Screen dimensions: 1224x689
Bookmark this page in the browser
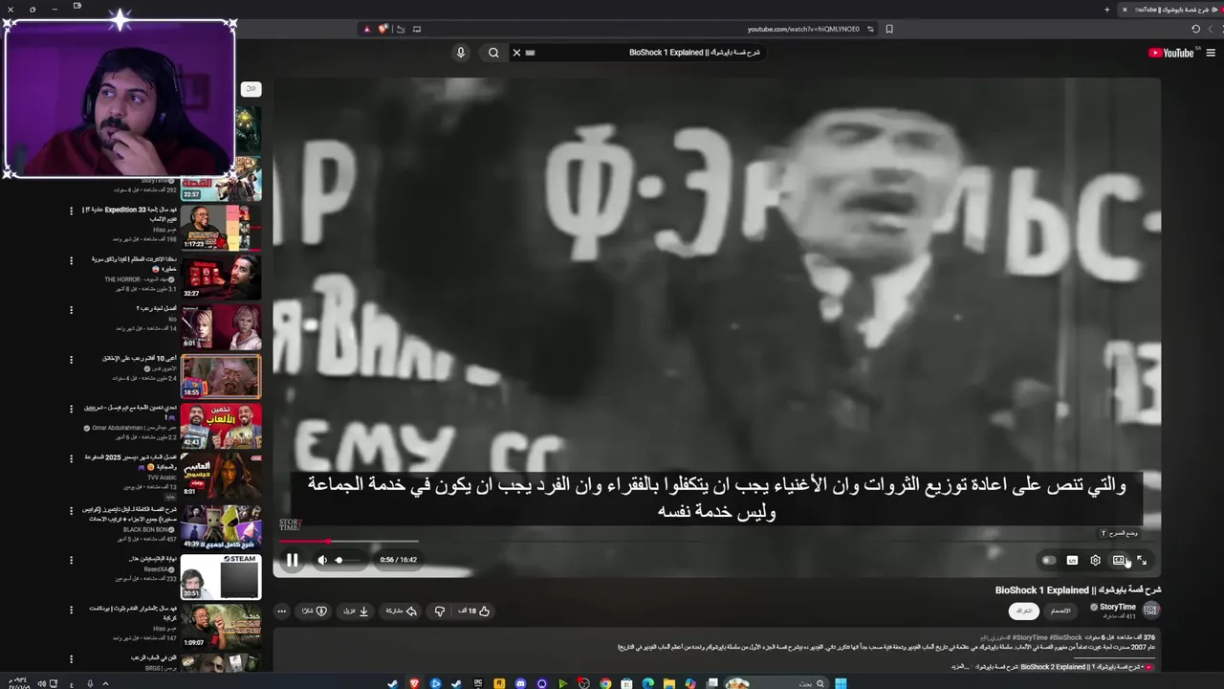889,29
